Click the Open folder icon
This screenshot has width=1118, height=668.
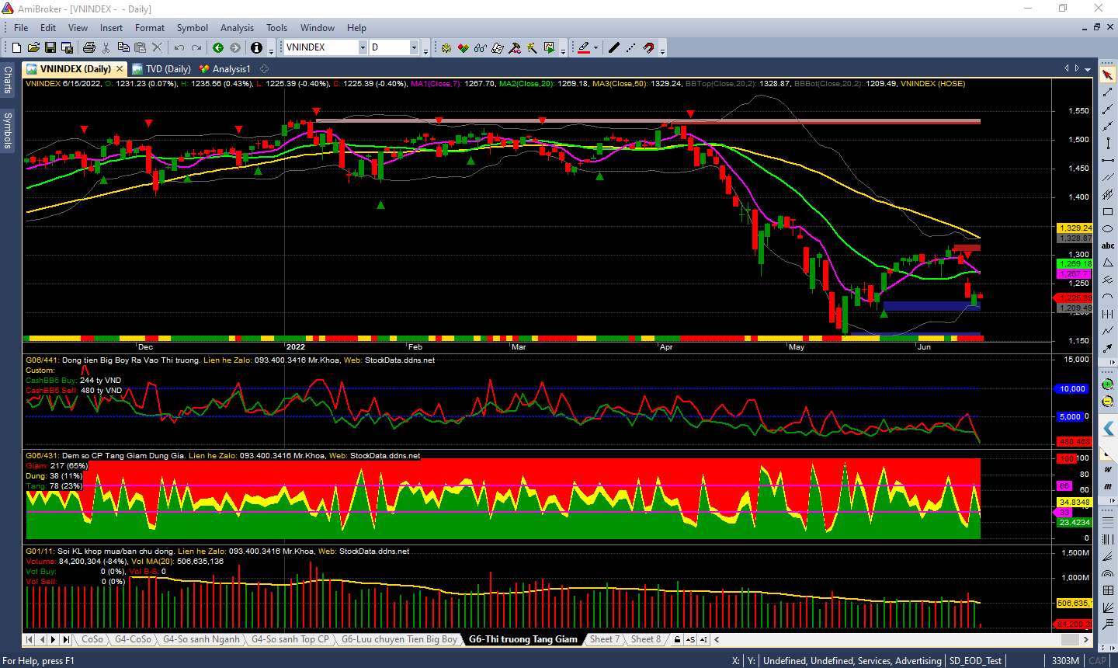coord(33,47)
